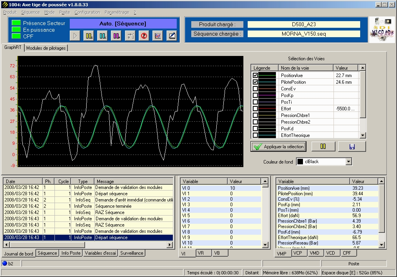Click up arrow of VI variables scrollbar
The height and width of the screenshot is (277, 397).
point(265,181)
